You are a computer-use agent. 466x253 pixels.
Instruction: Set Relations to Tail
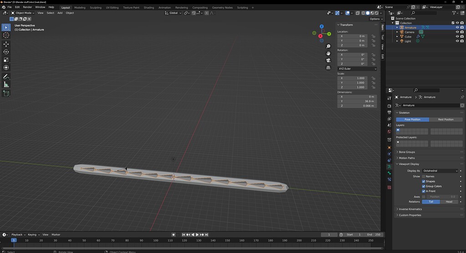431,202
